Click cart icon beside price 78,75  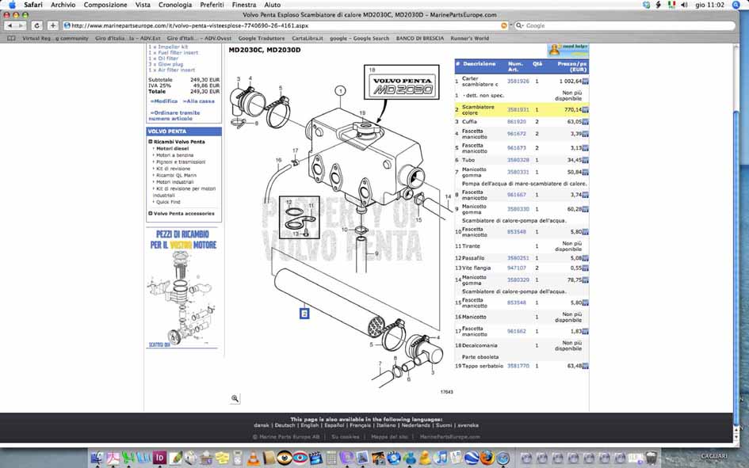tap(586, 280)
